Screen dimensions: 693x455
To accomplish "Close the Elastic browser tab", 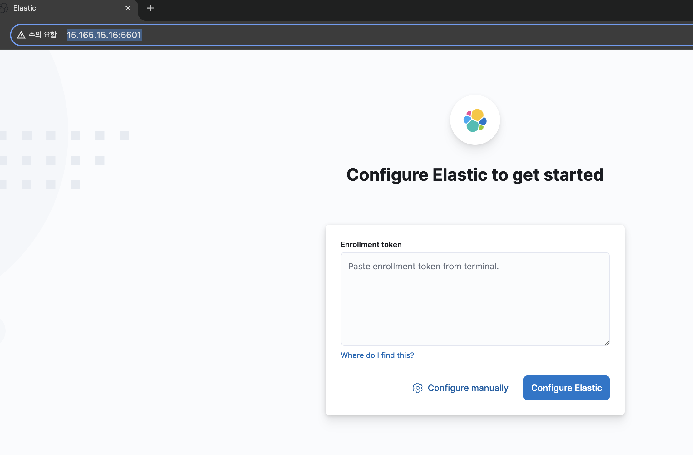I will pos(128,8).
